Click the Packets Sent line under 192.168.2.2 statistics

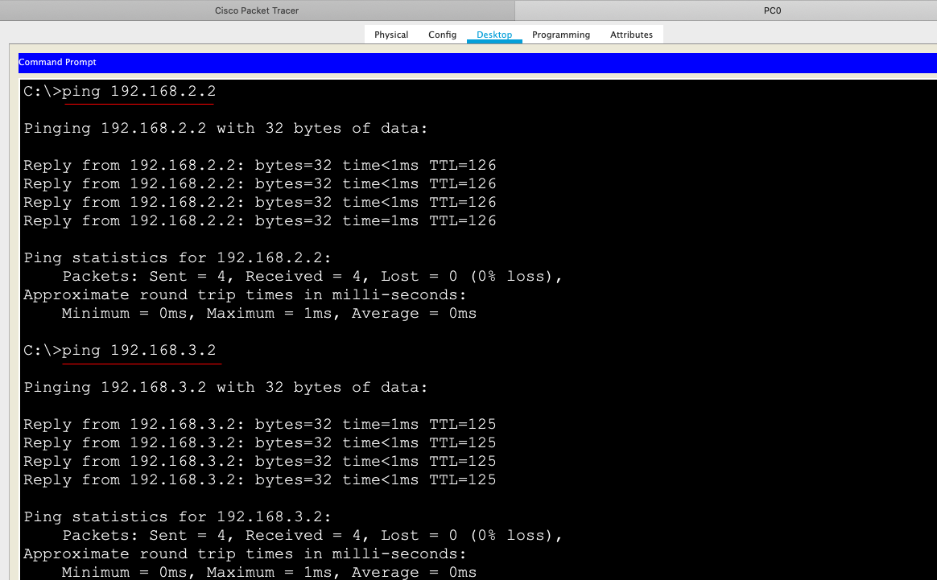click(312, 277)
